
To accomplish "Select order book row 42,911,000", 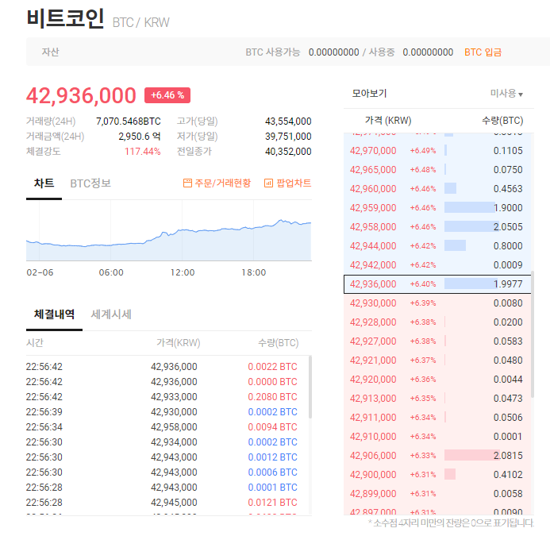I will tap(437, 418).
